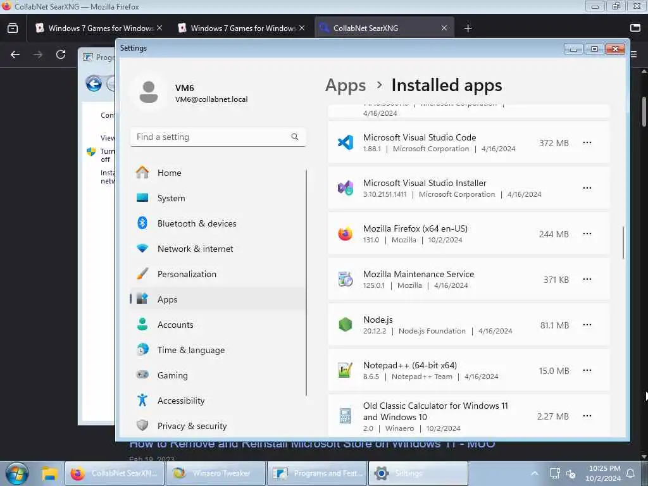Click the network tray icon
Screen dimensions: 648x486
click(x=554, y=473)
